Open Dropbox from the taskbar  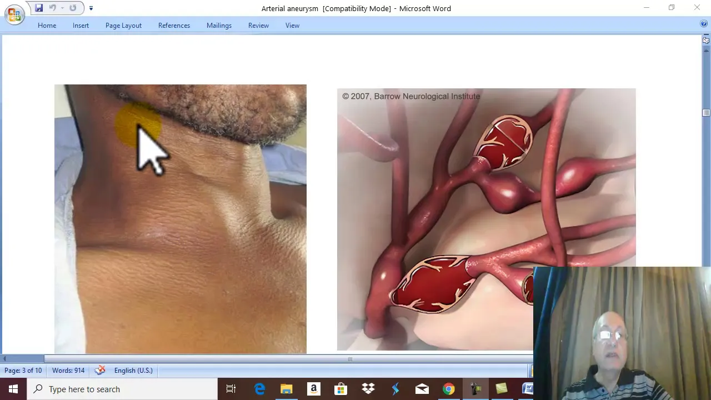click(x=368, y=389)
